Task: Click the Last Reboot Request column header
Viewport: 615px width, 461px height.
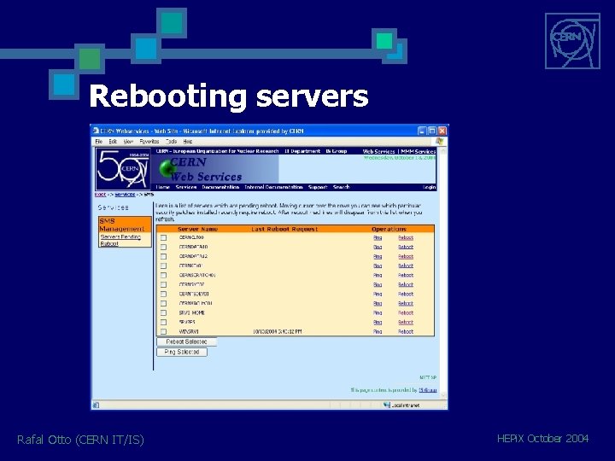Action: coord(284,229)
